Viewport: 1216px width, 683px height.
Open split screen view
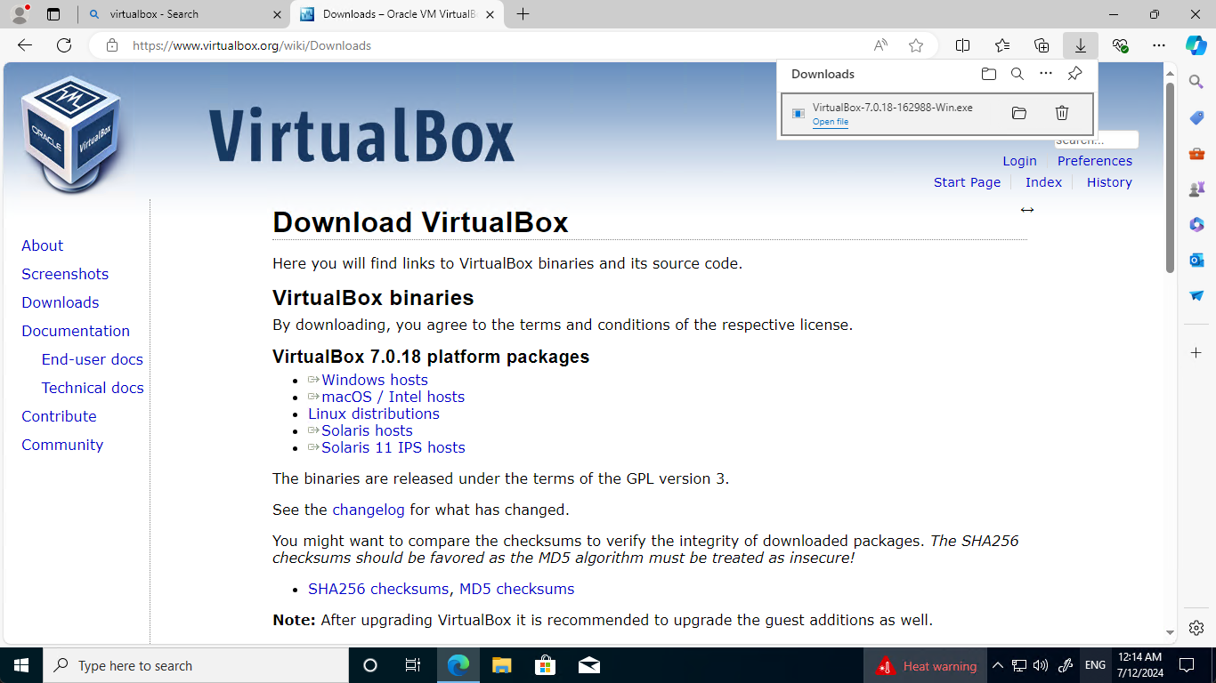point(963,45)
